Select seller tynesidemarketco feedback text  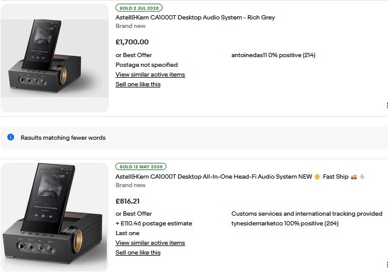click(285, 224)
